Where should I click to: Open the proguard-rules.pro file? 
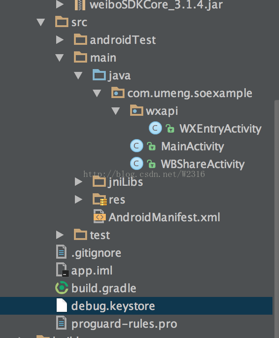pos(124,324)
